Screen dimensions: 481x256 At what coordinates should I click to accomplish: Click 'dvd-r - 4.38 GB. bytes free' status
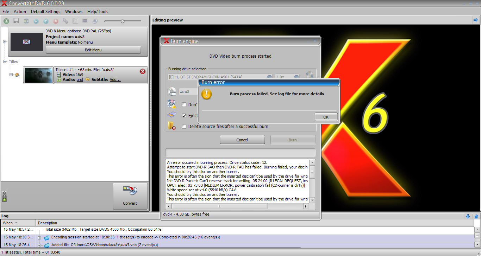click(186, 214)
